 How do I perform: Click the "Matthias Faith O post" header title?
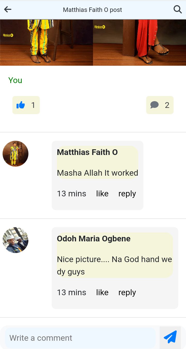click(x=92, y=10)
